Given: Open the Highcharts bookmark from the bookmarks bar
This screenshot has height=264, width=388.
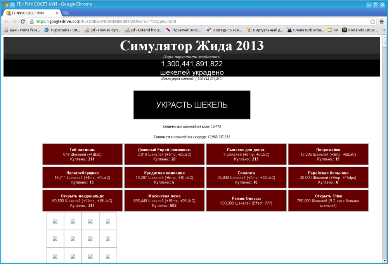Looking at the screenshot, I should tap(62, 29).
